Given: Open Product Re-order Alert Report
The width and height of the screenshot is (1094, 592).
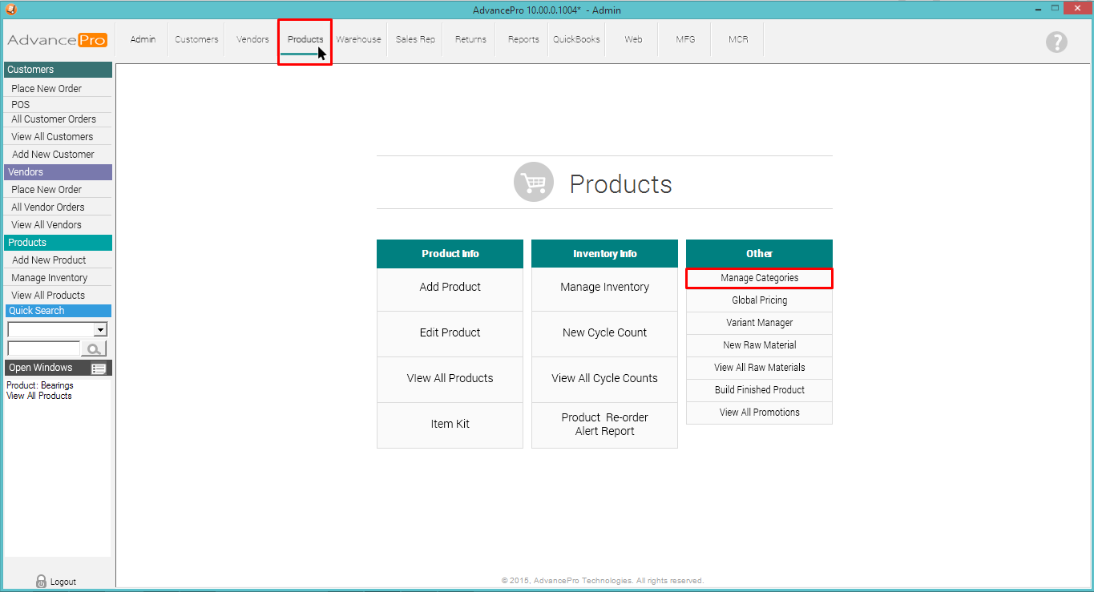Looking at the screenshot, I should pos(604,424).
